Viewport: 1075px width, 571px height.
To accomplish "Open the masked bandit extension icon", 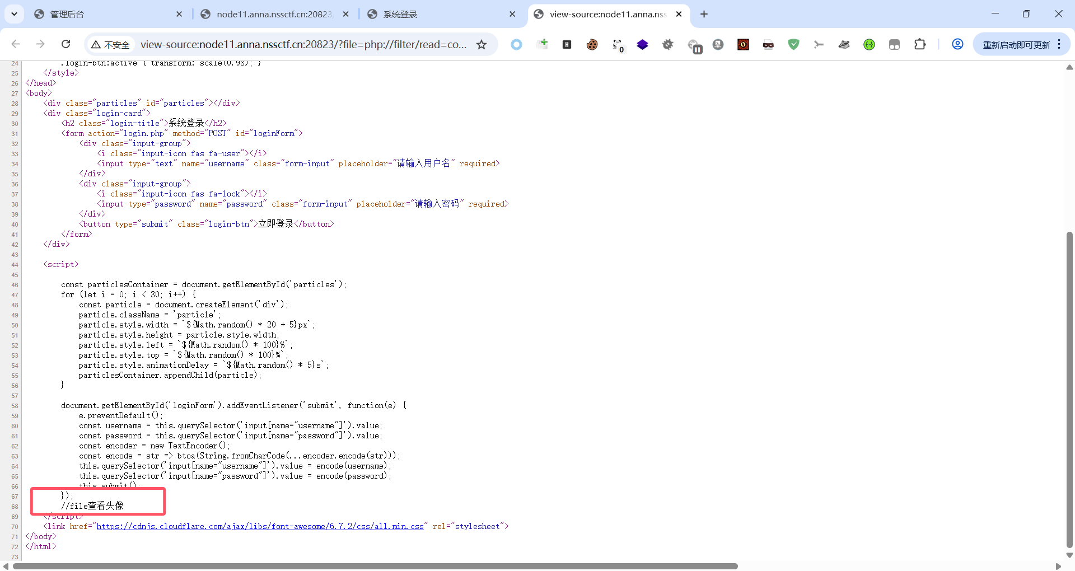I will click(768, 45).
